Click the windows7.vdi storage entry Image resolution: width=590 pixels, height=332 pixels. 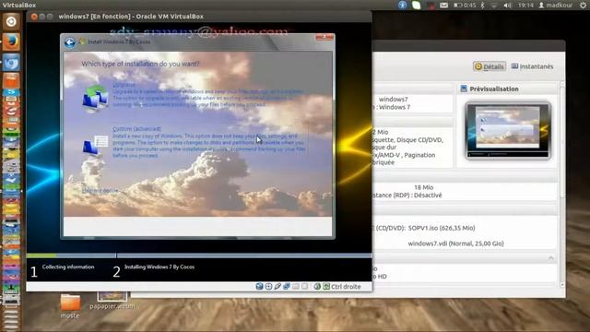[x=455, y=243]
